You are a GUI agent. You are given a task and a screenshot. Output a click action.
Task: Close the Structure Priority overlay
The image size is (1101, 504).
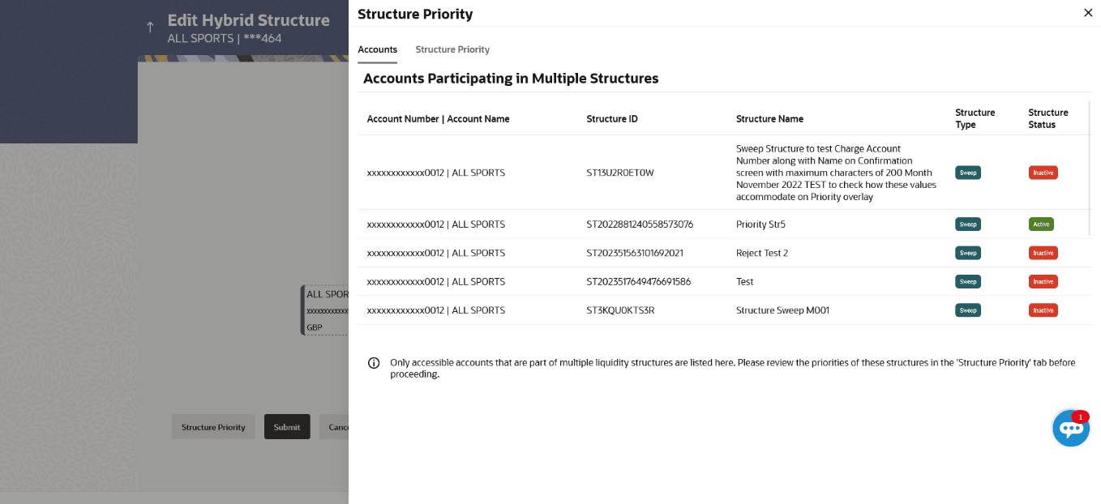pyautogui.click(x=1088, y=13)
